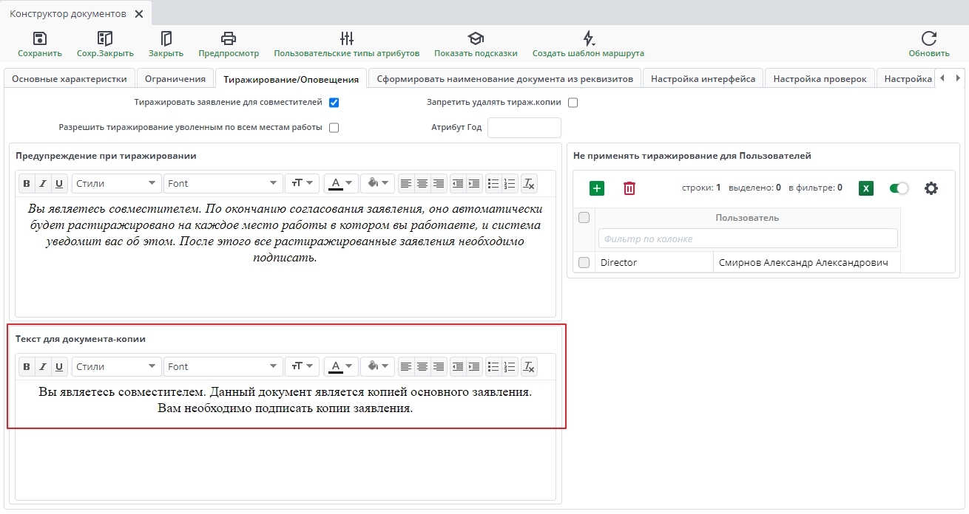Delete the row with the red trash icon

[x=629, y=188]
